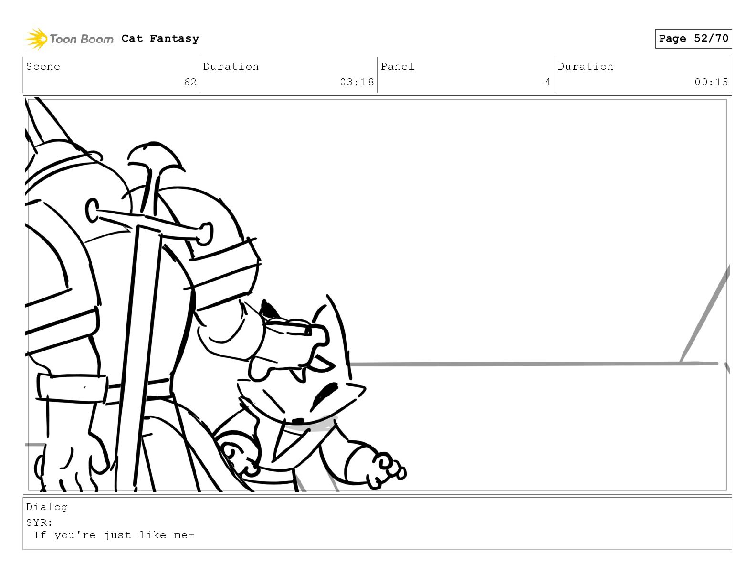Click the Dialog header label
Screen dimensions: 756x584
tap(47, 507)
